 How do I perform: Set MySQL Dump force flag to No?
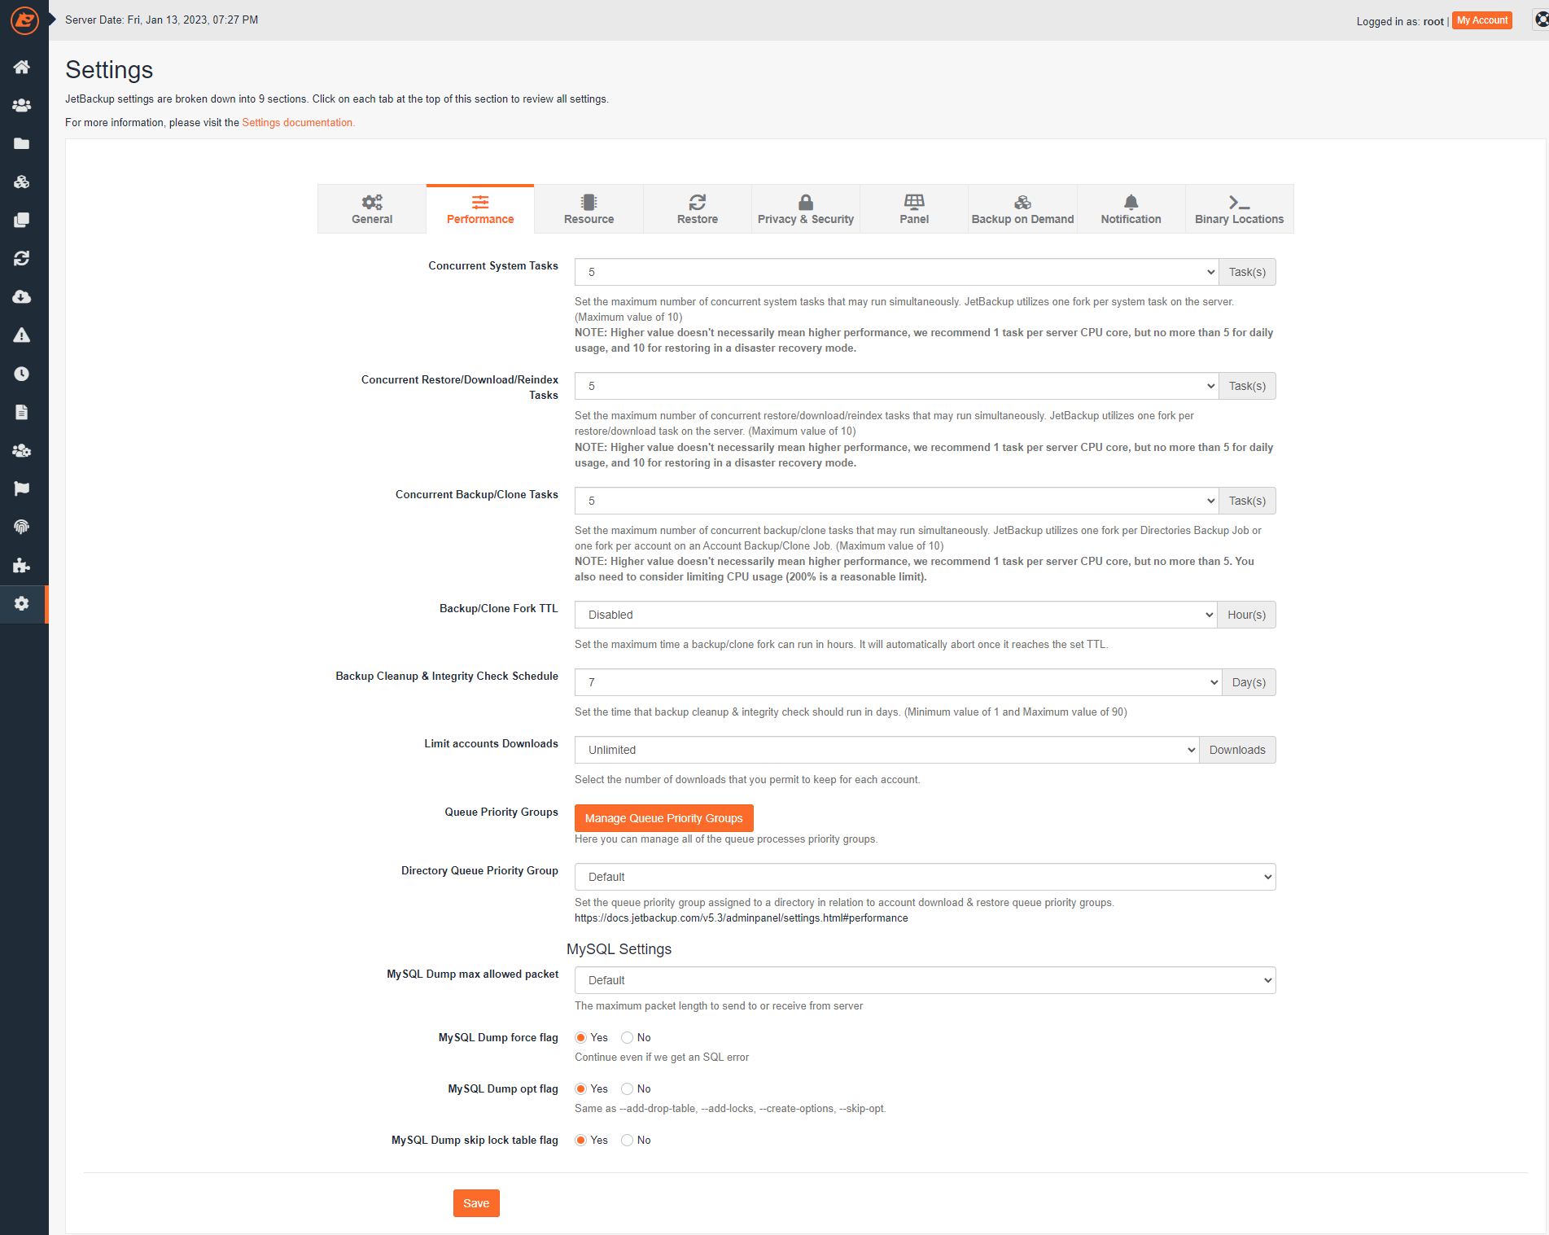[x=627, y=1037]
